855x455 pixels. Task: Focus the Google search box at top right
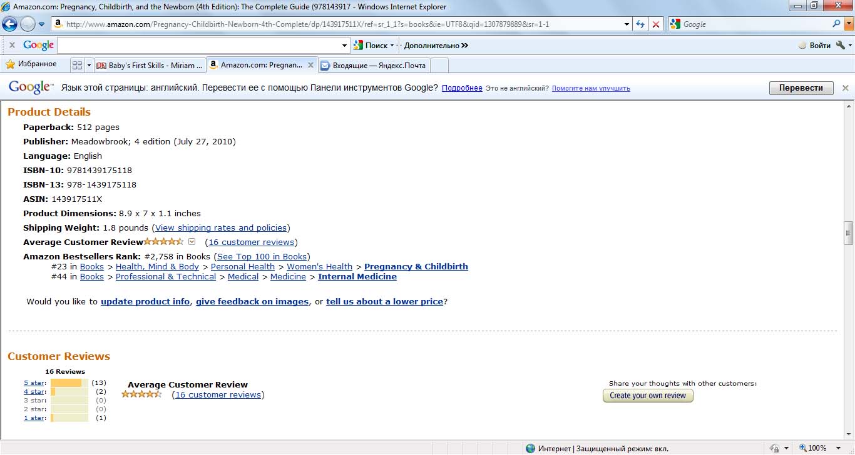755,24
